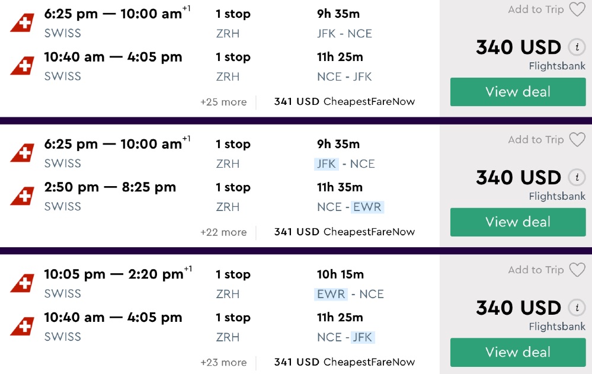Show fare info icon on third result
This screenshot has width=592, height=374.
[x=576, y=308]
